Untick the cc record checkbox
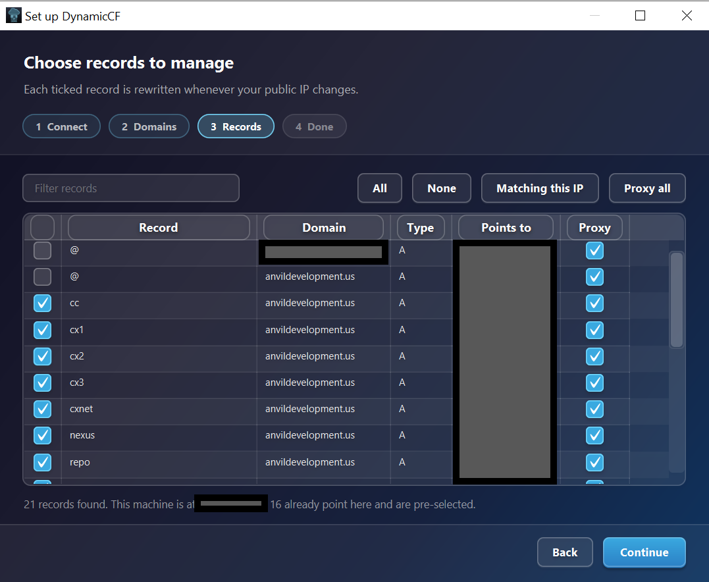This screenshot has width=709, height=582. pyautogui.click(x=43, y=303)
